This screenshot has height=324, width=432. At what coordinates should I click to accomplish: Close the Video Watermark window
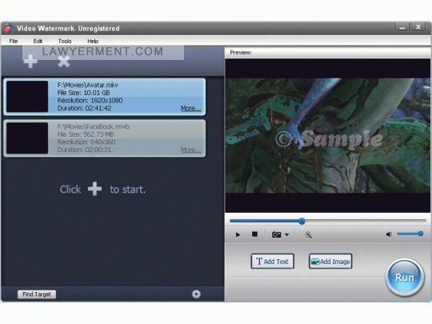click(x=418, y=27)
